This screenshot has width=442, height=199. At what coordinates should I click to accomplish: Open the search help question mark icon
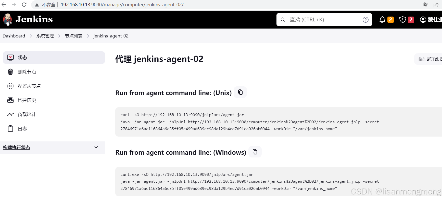[365, 20]
